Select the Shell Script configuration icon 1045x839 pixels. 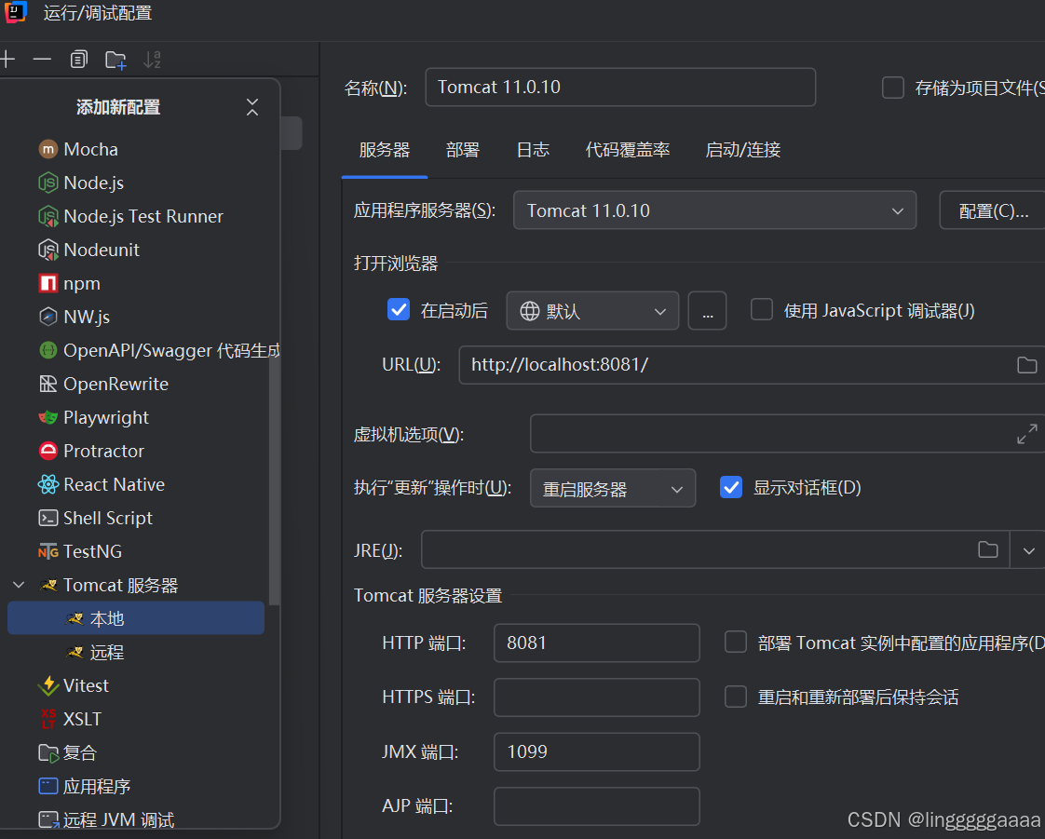tap(48, 518)
